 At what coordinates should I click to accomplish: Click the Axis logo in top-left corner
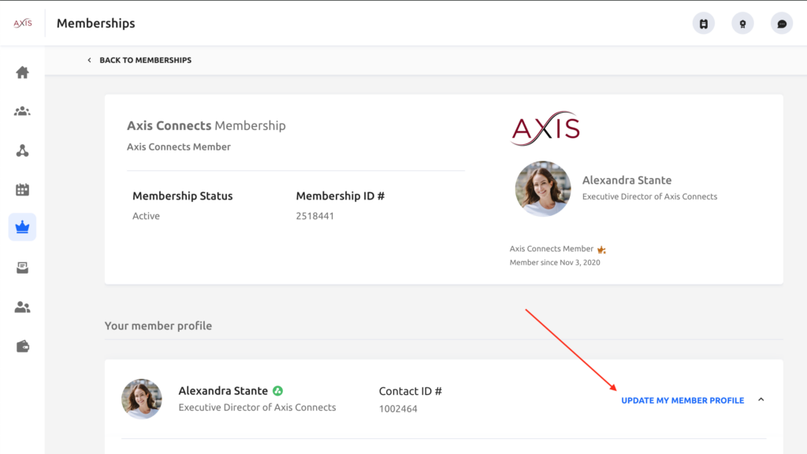coord(23,23)
